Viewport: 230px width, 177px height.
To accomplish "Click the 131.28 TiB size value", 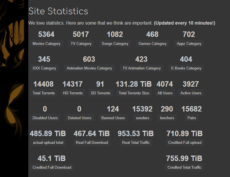I will coord(134,84).
